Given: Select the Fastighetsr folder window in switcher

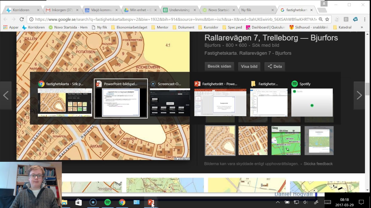Looking at the screenshot, I should point(269,99).
